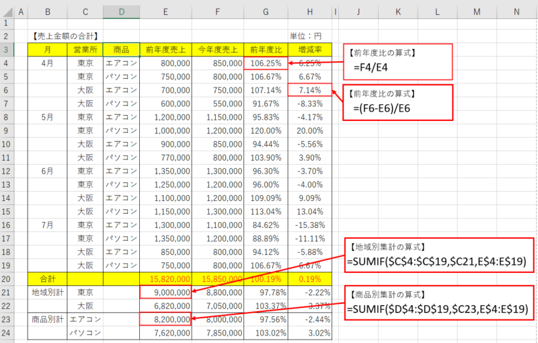The height and width of the screenshot is (343, 538).
Task: Select cell showing 770,000
Action: (x=165, y=158)
